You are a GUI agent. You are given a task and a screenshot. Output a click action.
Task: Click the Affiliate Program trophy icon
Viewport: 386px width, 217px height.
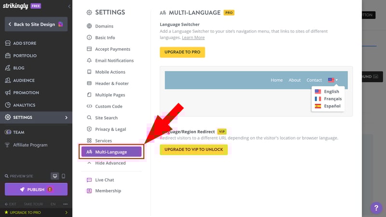tap(8, 145)
